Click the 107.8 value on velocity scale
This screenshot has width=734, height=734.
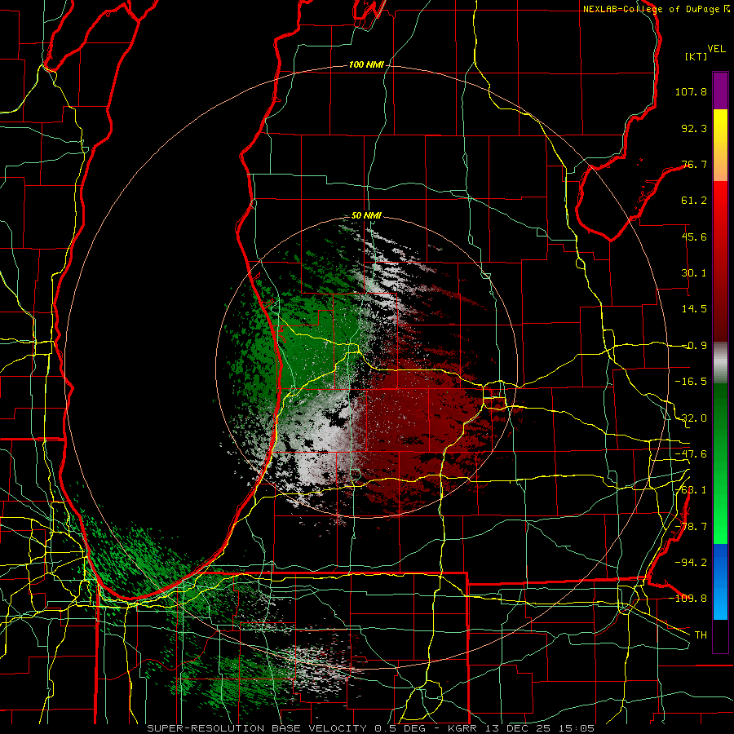click(691, 91)
